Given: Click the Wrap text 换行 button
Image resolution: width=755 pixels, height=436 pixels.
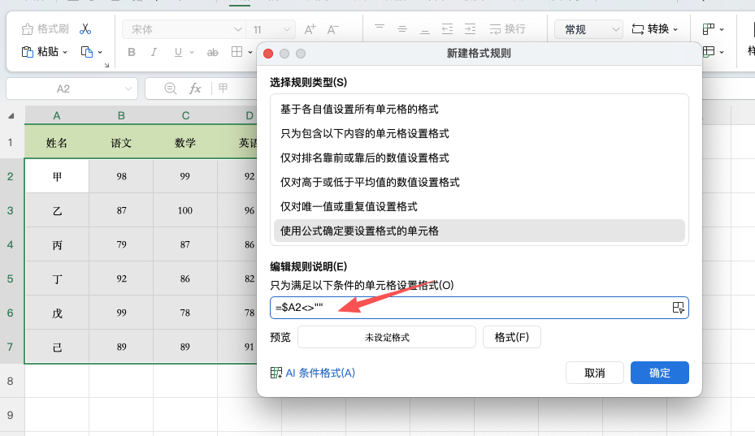Looking at the screenshot, I should pyautogui.click(x=507, y=29).
